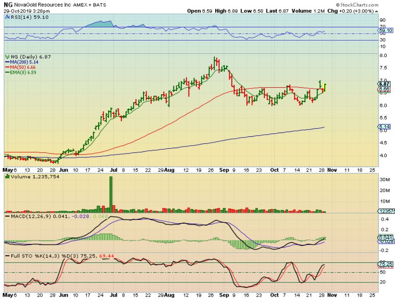Click the Open 6.59 quote value
This screenshot has height=300, width=395.
click(200, 11)
